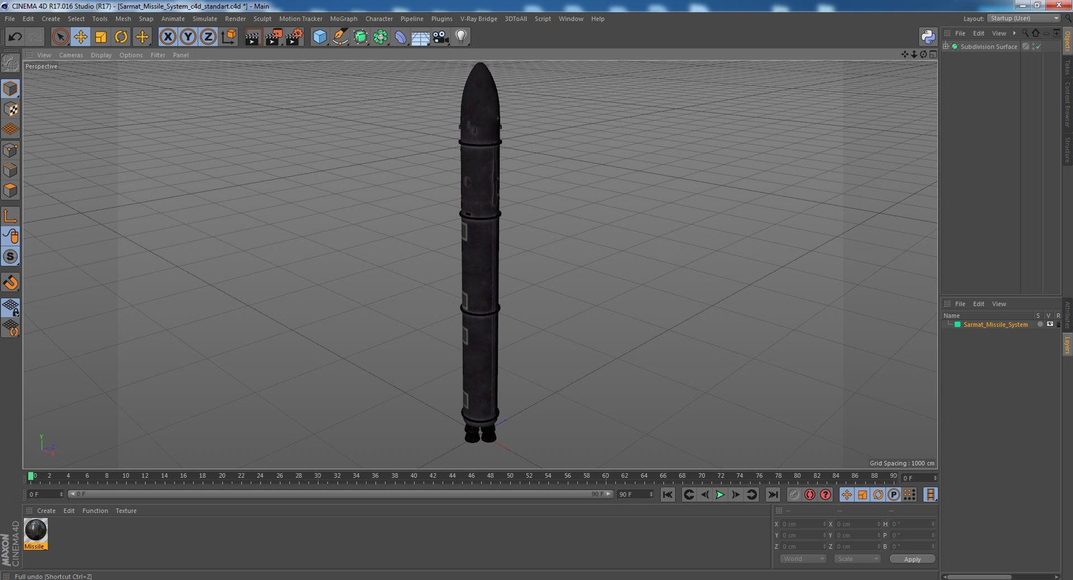Open the Mesh menu
Image resolution: width=1073 pixels, height=580 pixels.
123,18
